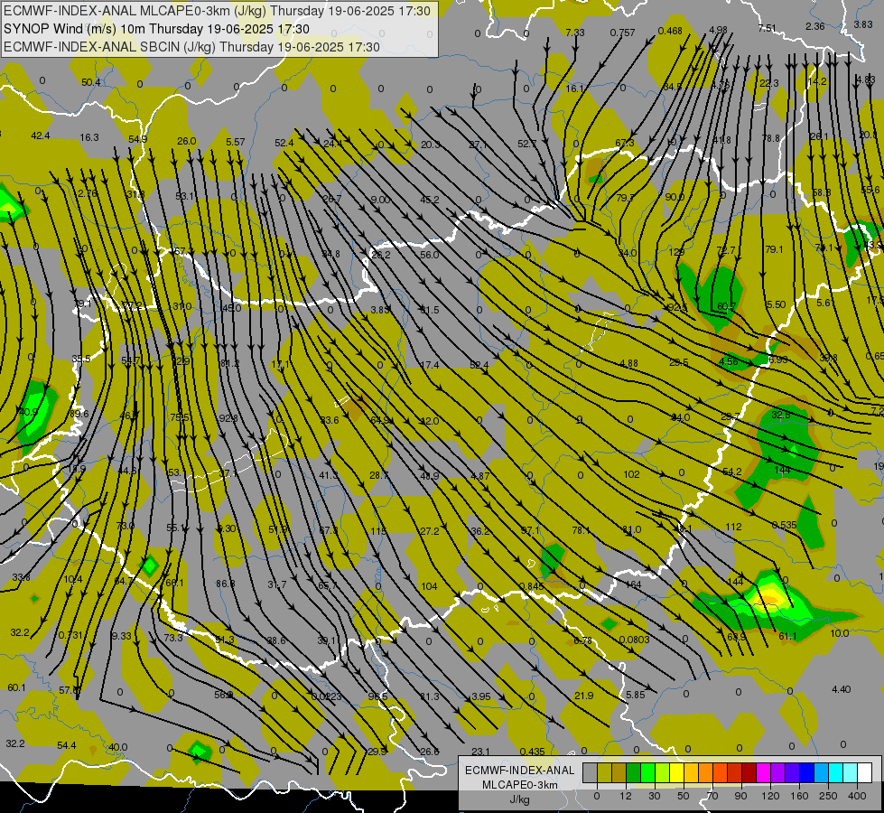Screen dimensions: 884x813
Task: Click the SBCIN (J/kg) header line
Action: (191, 47)
